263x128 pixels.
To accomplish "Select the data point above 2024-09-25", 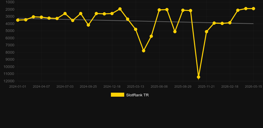I will click(x=89, y=25).
